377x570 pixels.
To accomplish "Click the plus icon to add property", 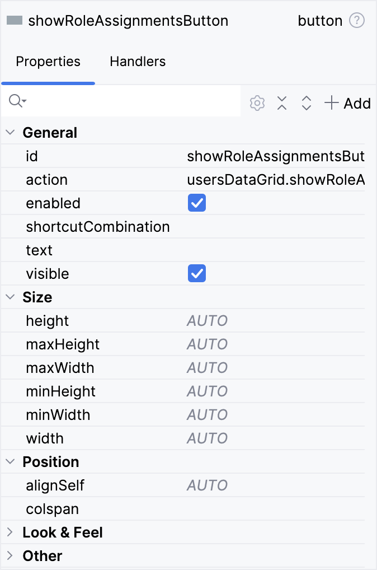I will (331, 103).
